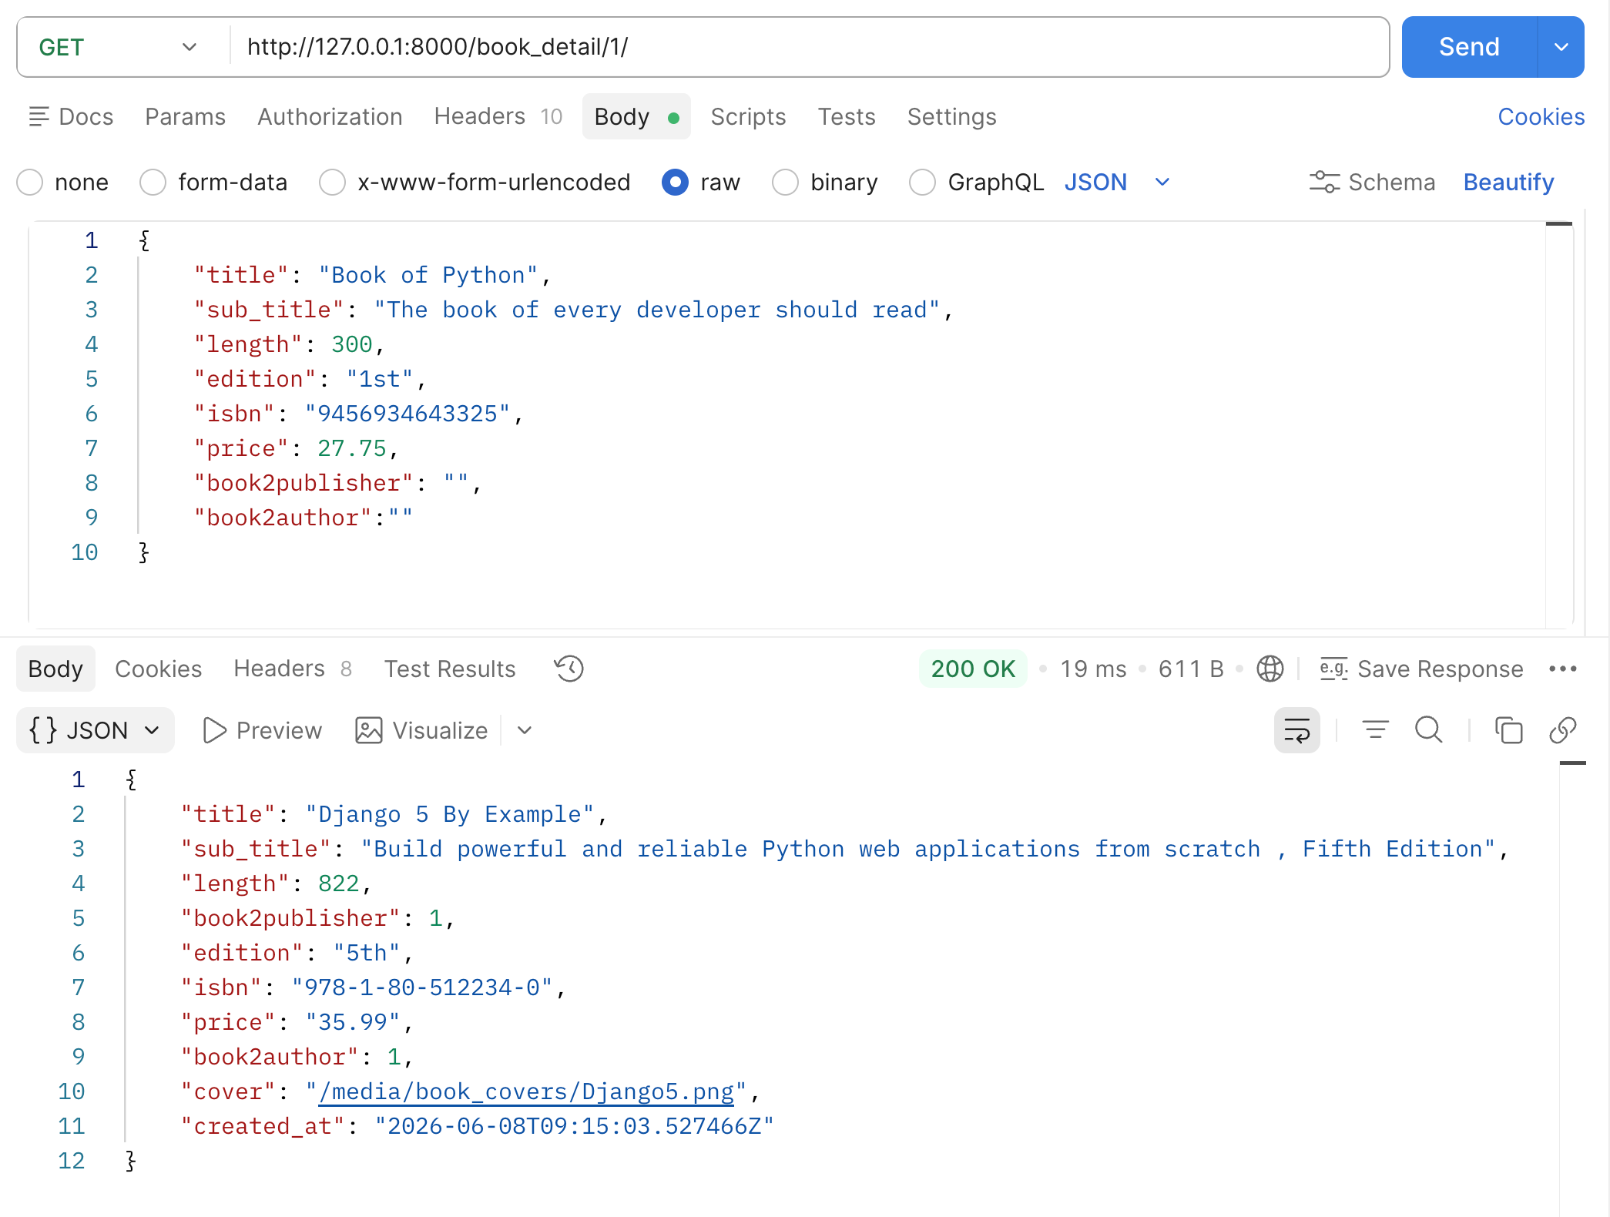The height and width of the screenshot is (1217, 1610).
Task: Open the raw body JSON format dropdown
Action: point(1117,183)
